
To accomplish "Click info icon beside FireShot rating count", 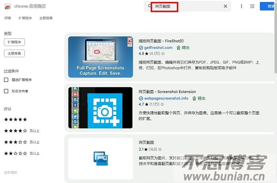I will 163,54.
